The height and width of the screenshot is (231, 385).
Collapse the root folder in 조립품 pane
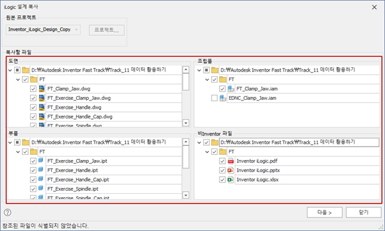[199, 70]
